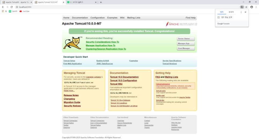Screen dimensions: 259x140
Task: Open the apps grid bookmark icon
Action: [3, 11]
